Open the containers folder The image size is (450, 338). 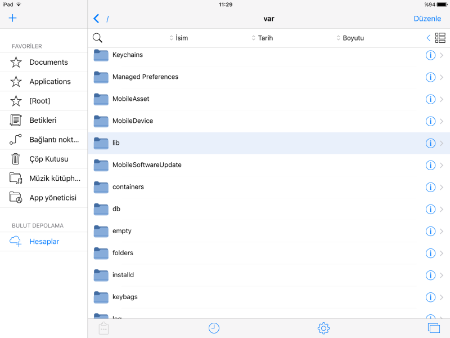click(x=128, y=187)
